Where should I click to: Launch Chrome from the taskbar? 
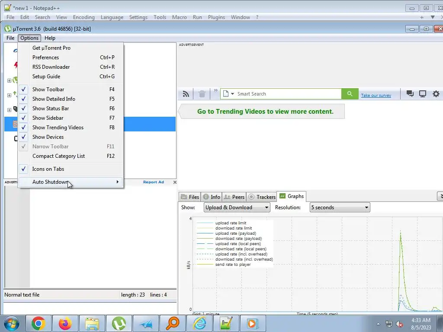(x=39, y=323)
